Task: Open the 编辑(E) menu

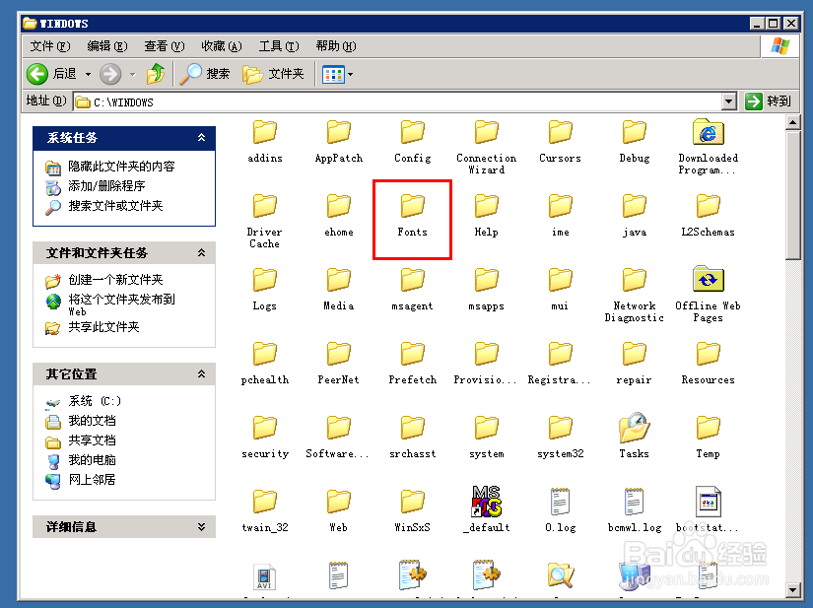Action: point(106,46)
